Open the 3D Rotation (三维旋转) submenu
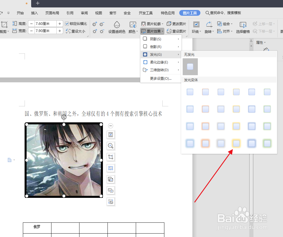 click(161, 70)
